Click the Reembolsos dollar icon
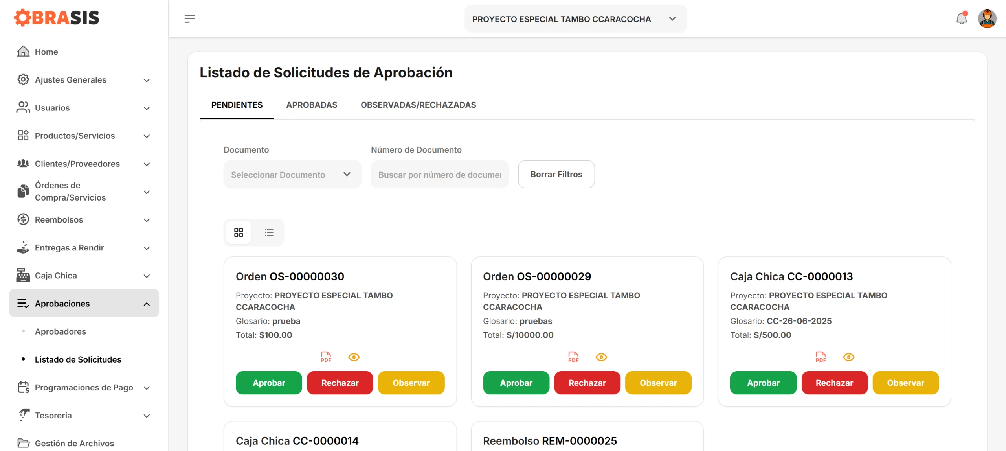 [x=23, y=219]
